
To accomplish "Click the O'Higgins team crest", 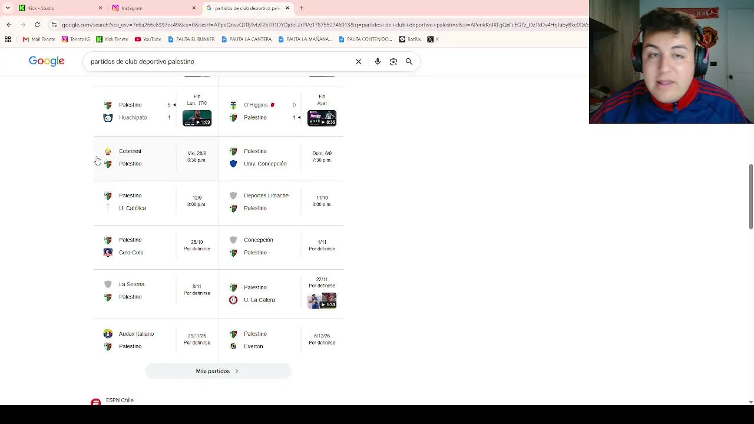I will click(233, 105).
